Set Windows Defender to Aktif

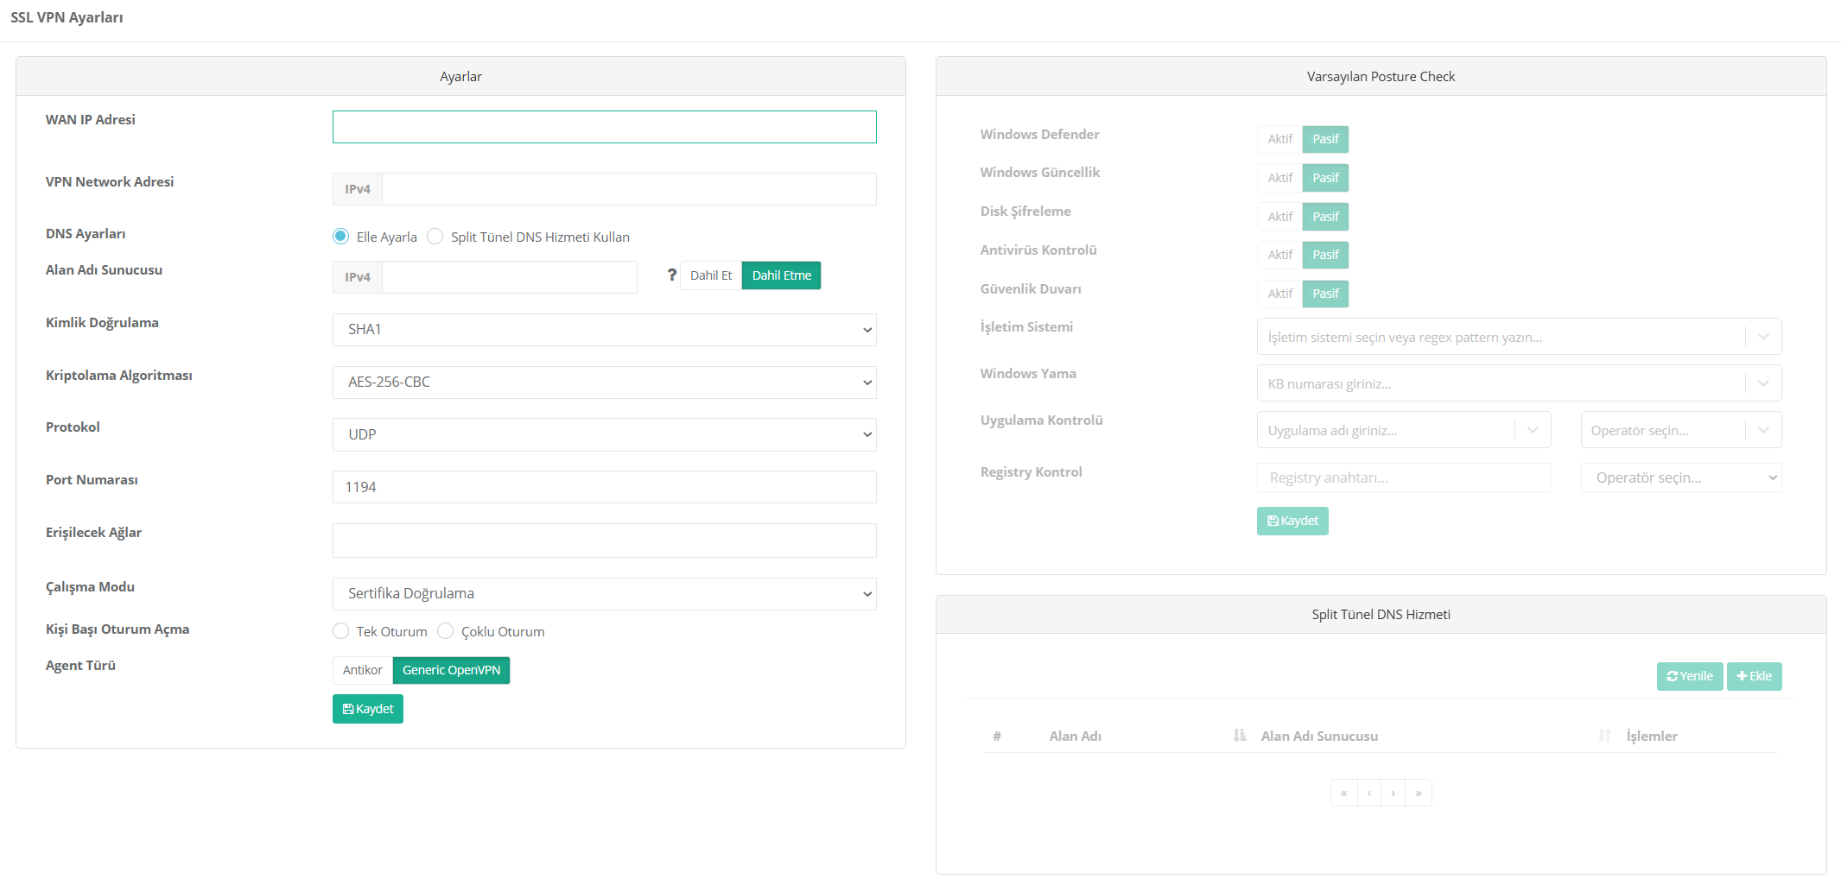(1279, 139)
